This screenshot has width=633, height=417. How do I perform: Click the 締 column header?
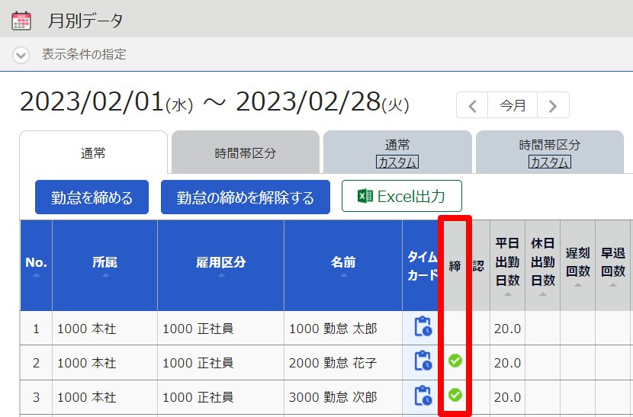tap(455, 265)
